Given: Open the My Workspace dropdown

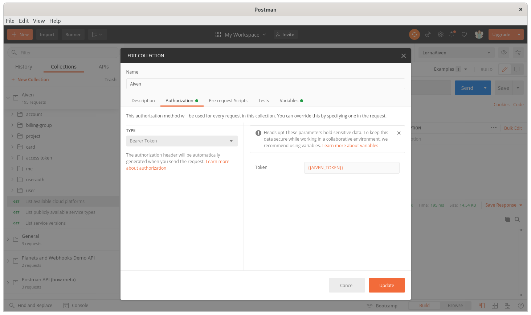Looking at the screenshot, I should [x=241, y=34].
